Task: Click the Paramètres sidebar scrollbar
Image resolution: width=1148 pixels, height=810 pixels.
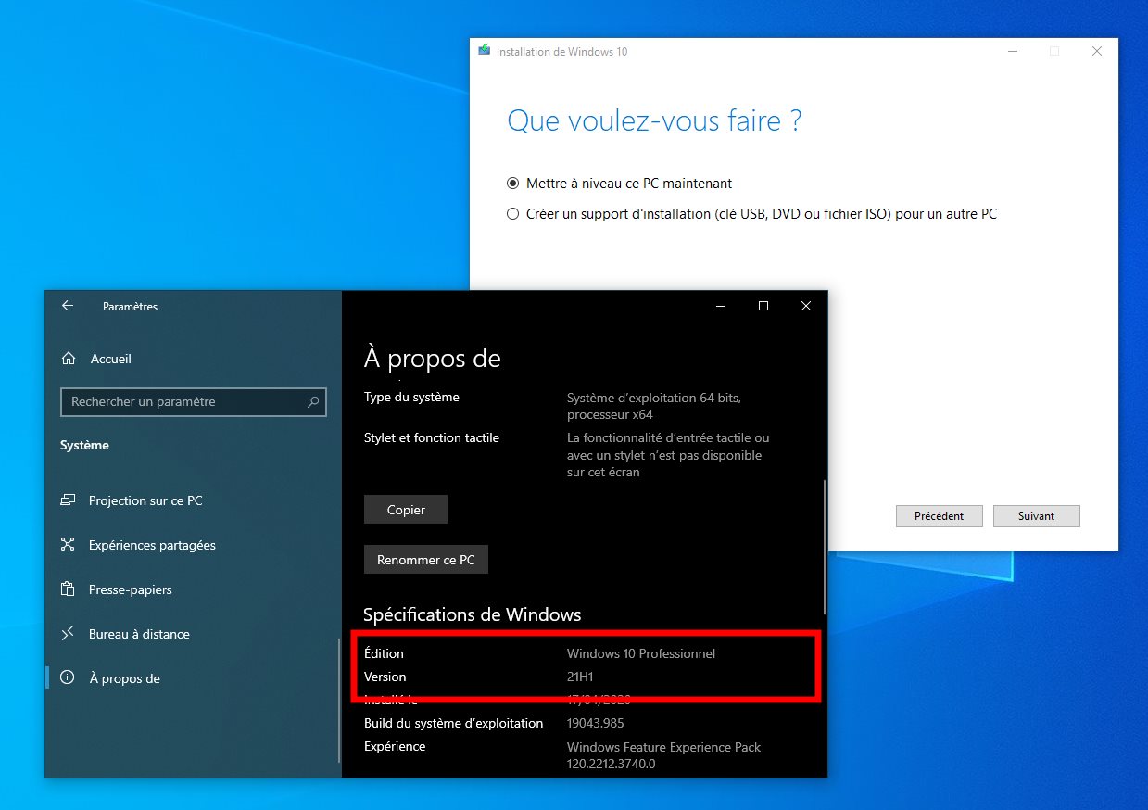Action: 339,700
